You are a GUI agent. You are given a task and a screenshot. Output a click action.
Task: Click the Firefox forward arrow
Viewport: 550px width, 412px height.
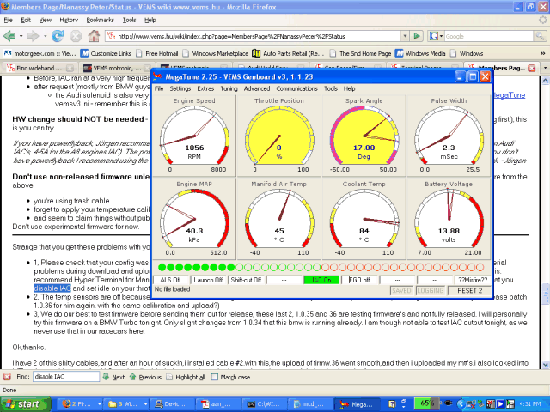pyautogui.click(x=34, y=36)
